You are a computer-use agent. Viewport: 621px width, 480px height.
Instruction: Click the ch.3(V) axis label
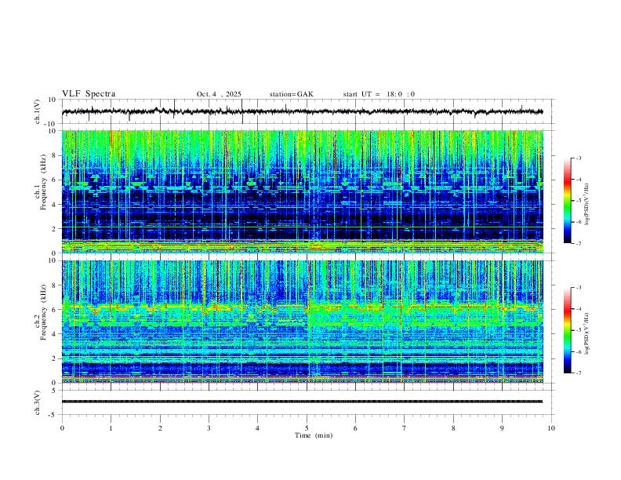click(x=38, y=403)
